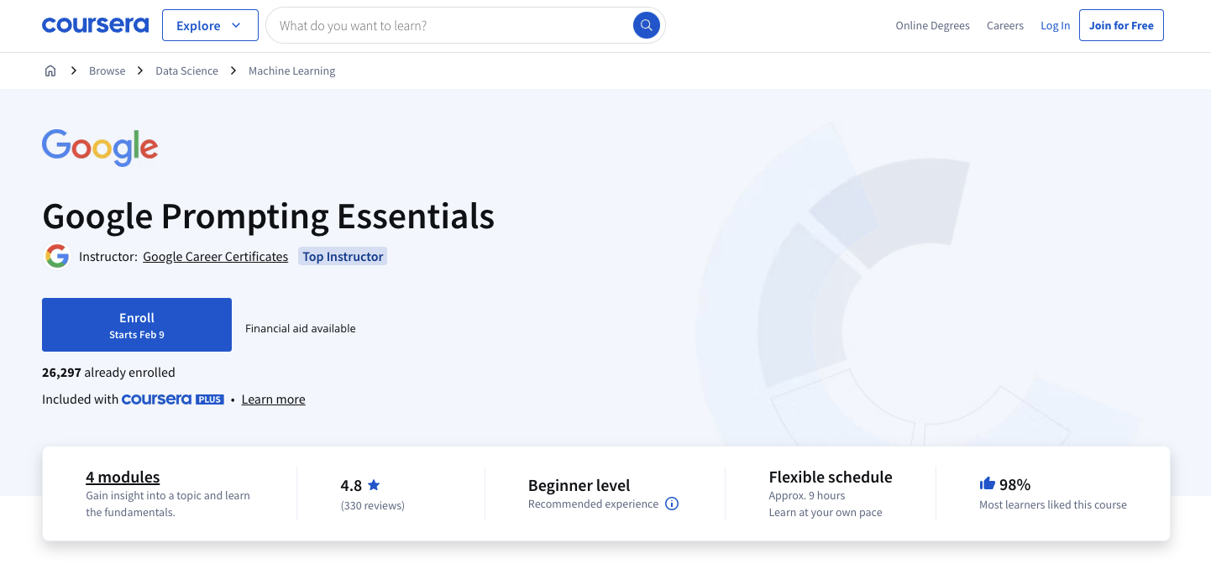This screenshot has width=1211, height=569.
Task: Expand the breadcrumb chevron after Browse
Action: coord(140,70)
